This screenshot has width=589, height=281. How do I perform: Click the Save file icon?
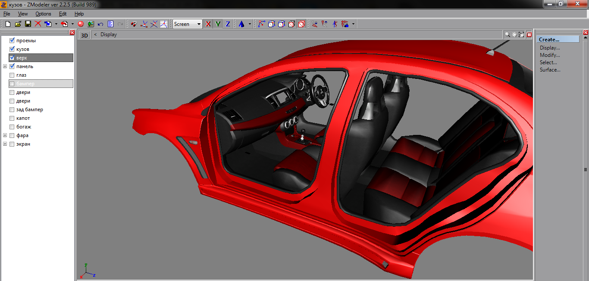point(28,24)
